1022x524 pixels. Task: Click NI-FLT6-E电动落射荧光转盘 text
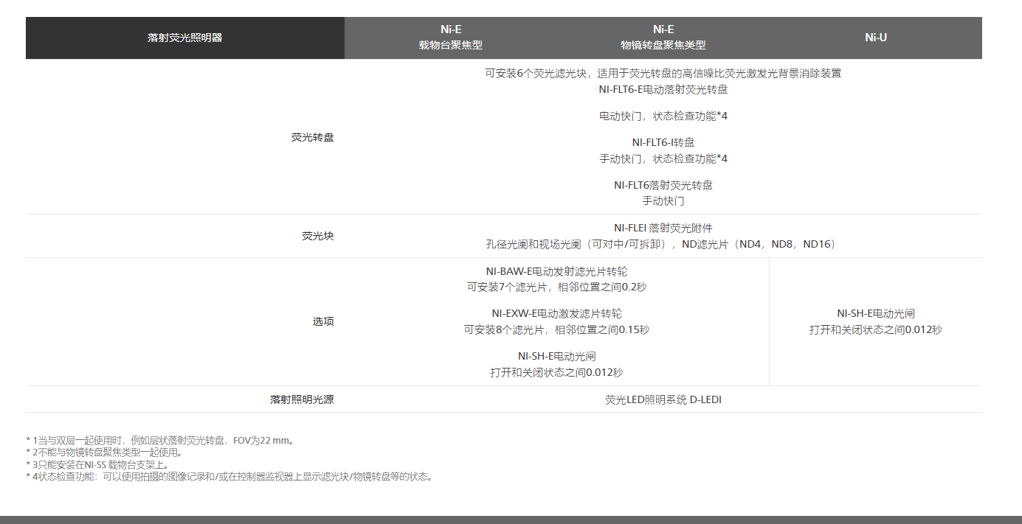tap(663, 89)
